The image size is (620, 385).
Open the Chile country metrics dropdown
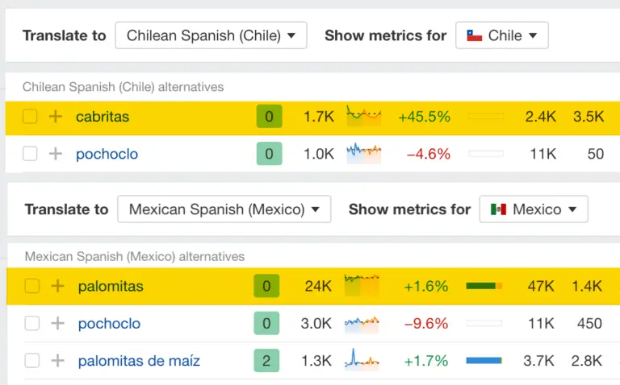click(x=501, y=35)
